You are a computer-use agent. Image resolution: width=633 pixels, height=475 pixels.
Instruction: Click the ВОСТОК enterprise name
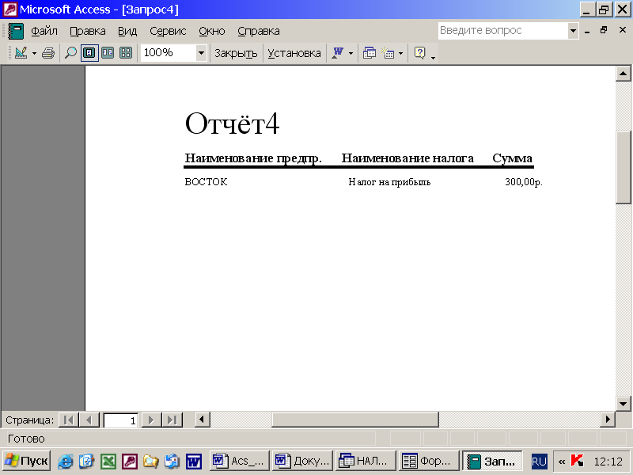pyautogui.click(x=206, y=182)
